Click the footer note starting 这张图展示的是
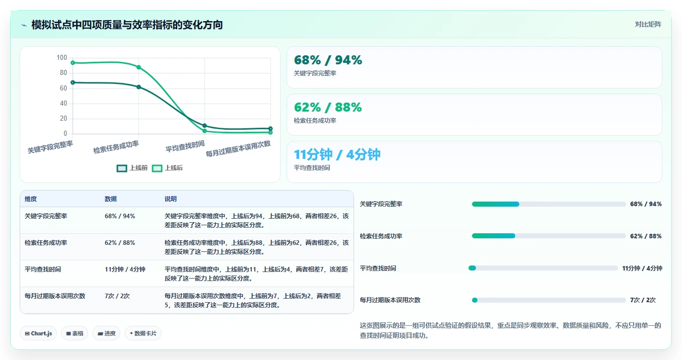The width and height of the screenshot is (682, 360). 510,330
